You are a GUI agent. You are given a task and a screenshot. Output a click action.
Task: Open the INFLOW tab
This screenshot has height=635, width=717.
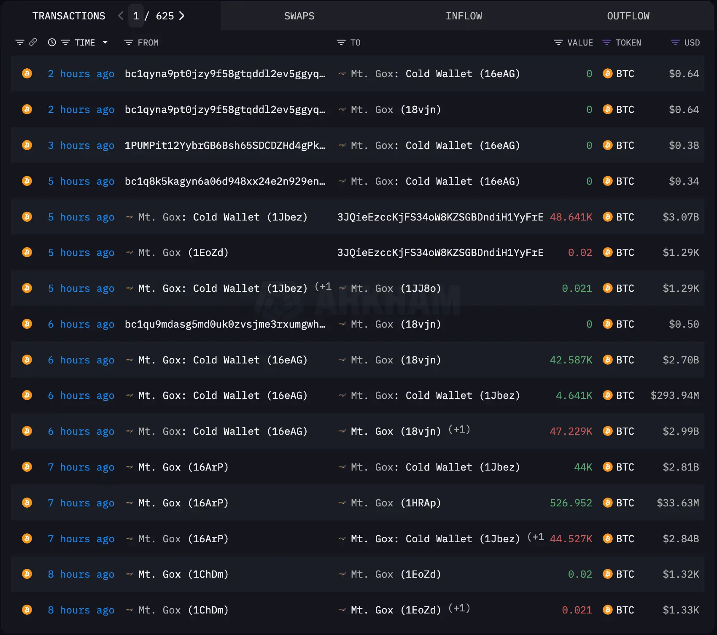tap(464, 16)
